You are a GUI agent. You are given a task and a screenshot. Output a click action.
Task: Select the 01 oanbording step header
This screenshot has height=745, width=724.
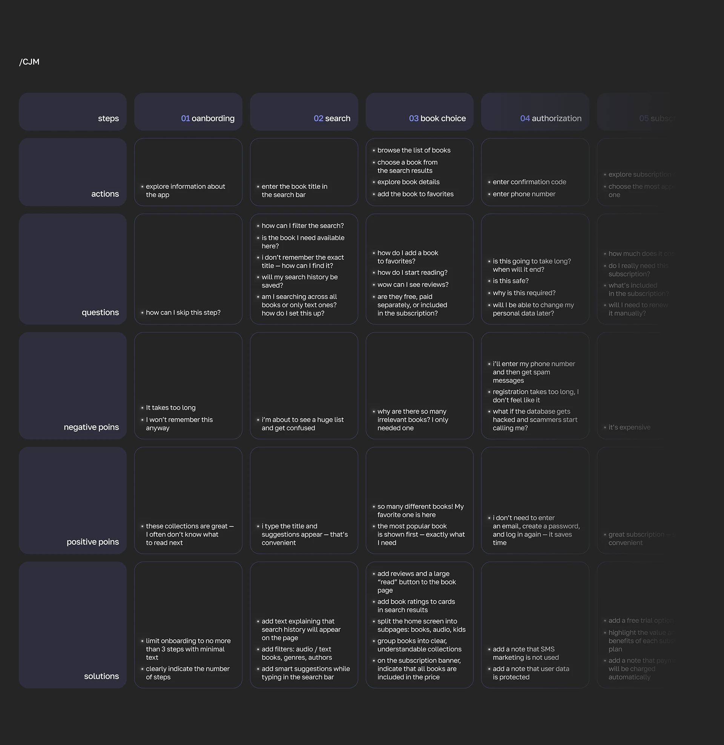tap(208, 119)
